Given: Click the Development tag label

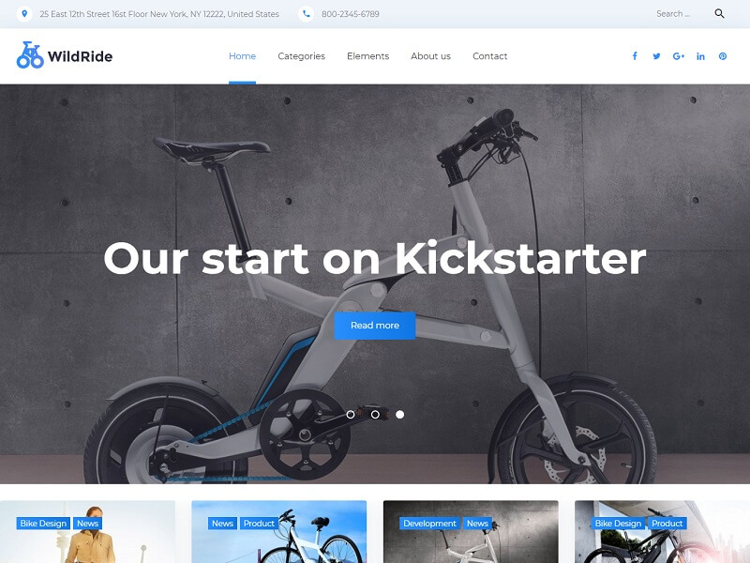Looking at the screenshot, I should 429,524.
